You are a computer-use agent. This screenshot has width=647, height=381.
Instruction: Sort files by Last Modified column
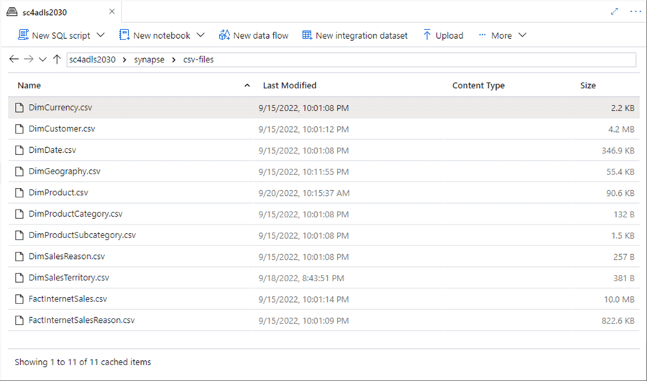click(x=289, y=85)
